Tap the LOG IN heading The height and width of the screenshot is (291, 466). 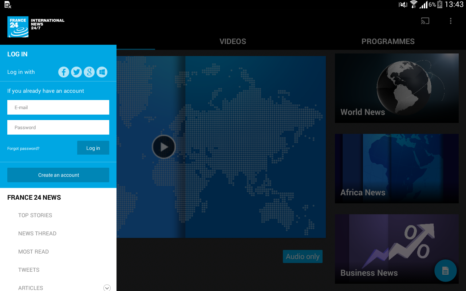[17, 54]
